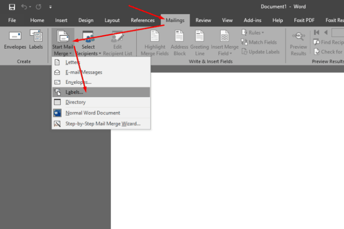This screenshot has height=229, width=344.
Task: Switch to the Home tab
Action: click(37, 20)
